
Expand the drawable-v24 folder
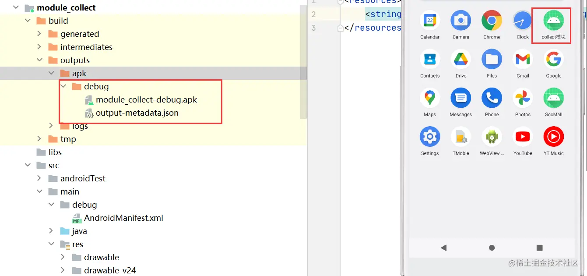point(63,271)
